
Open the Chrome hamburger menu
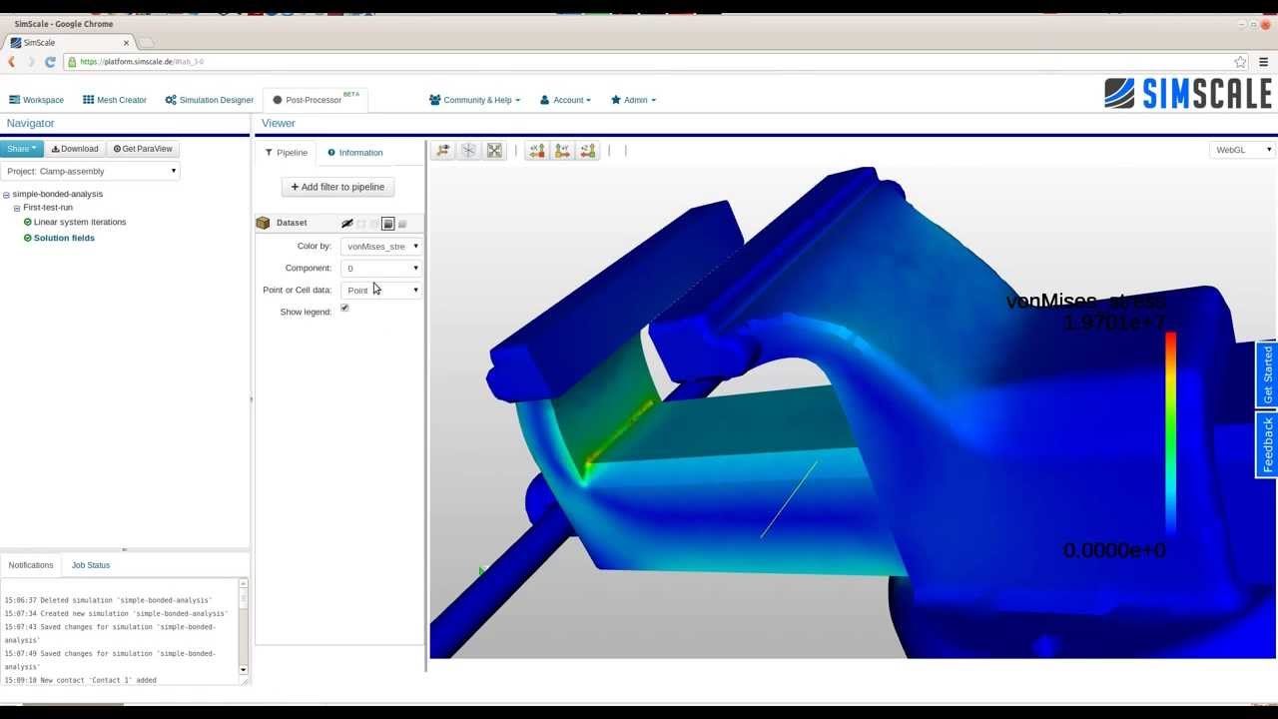[1263, 62]
